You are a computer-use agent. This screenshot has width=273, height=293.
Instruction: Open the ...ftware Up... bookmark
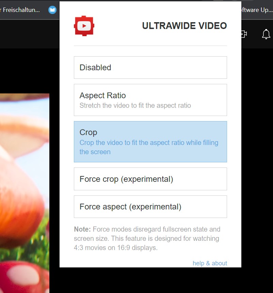click(x=257, y=10)
